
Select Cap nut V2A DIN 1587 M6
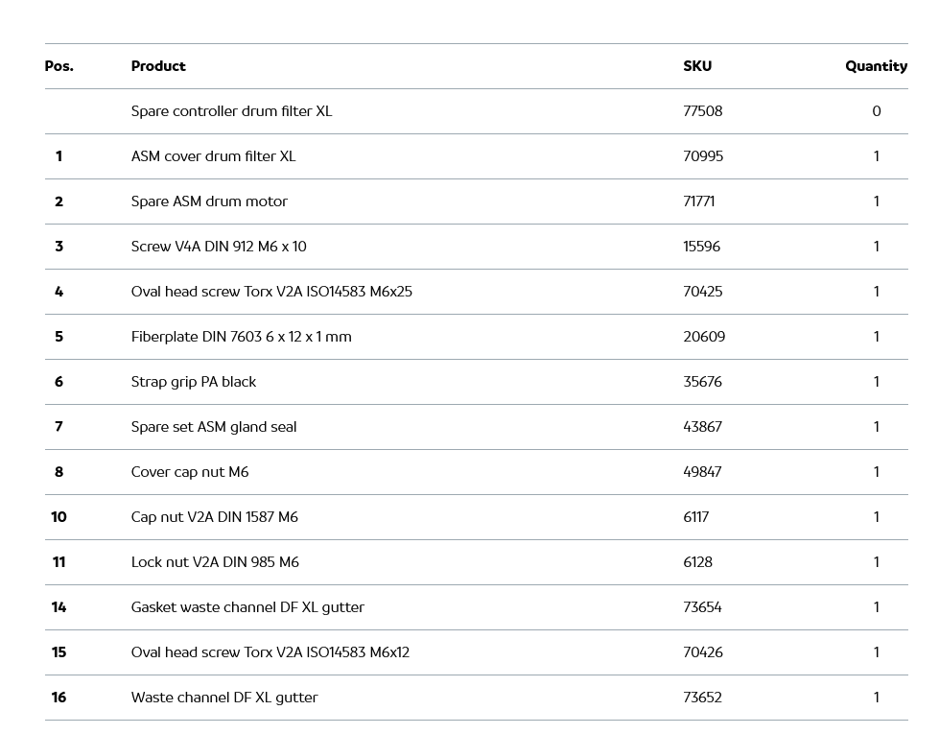(215, 517)
